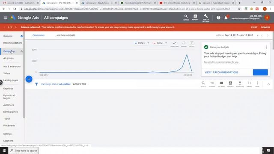The width and height of the screenshot is (274, 154).
Task: Open the chart Adjust settings icon
Action: coord(192,44)
